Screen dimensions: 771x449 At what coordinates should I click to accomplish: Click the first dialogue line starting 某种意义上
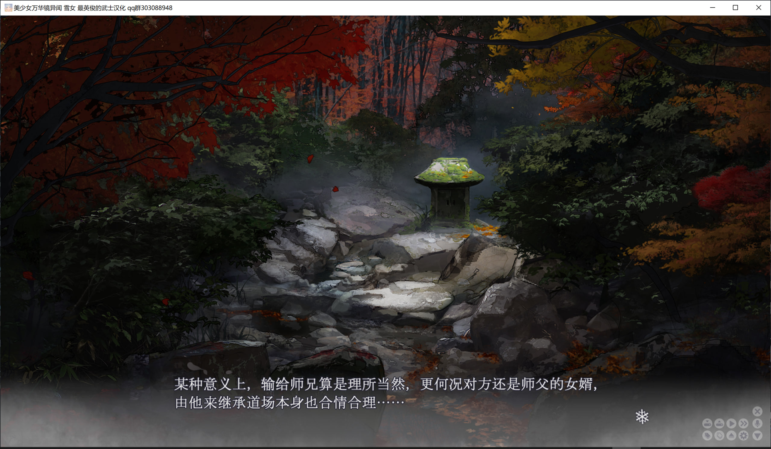point(385,384)
